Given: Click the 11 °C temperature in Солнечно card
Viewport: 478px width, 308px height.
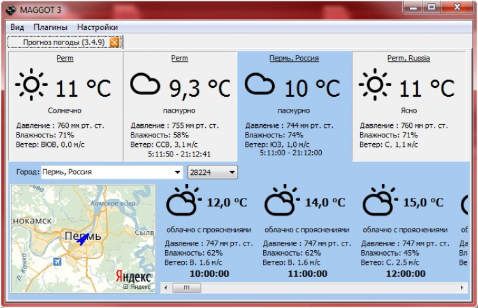Looking at the screenshot, I should (83, 88).
